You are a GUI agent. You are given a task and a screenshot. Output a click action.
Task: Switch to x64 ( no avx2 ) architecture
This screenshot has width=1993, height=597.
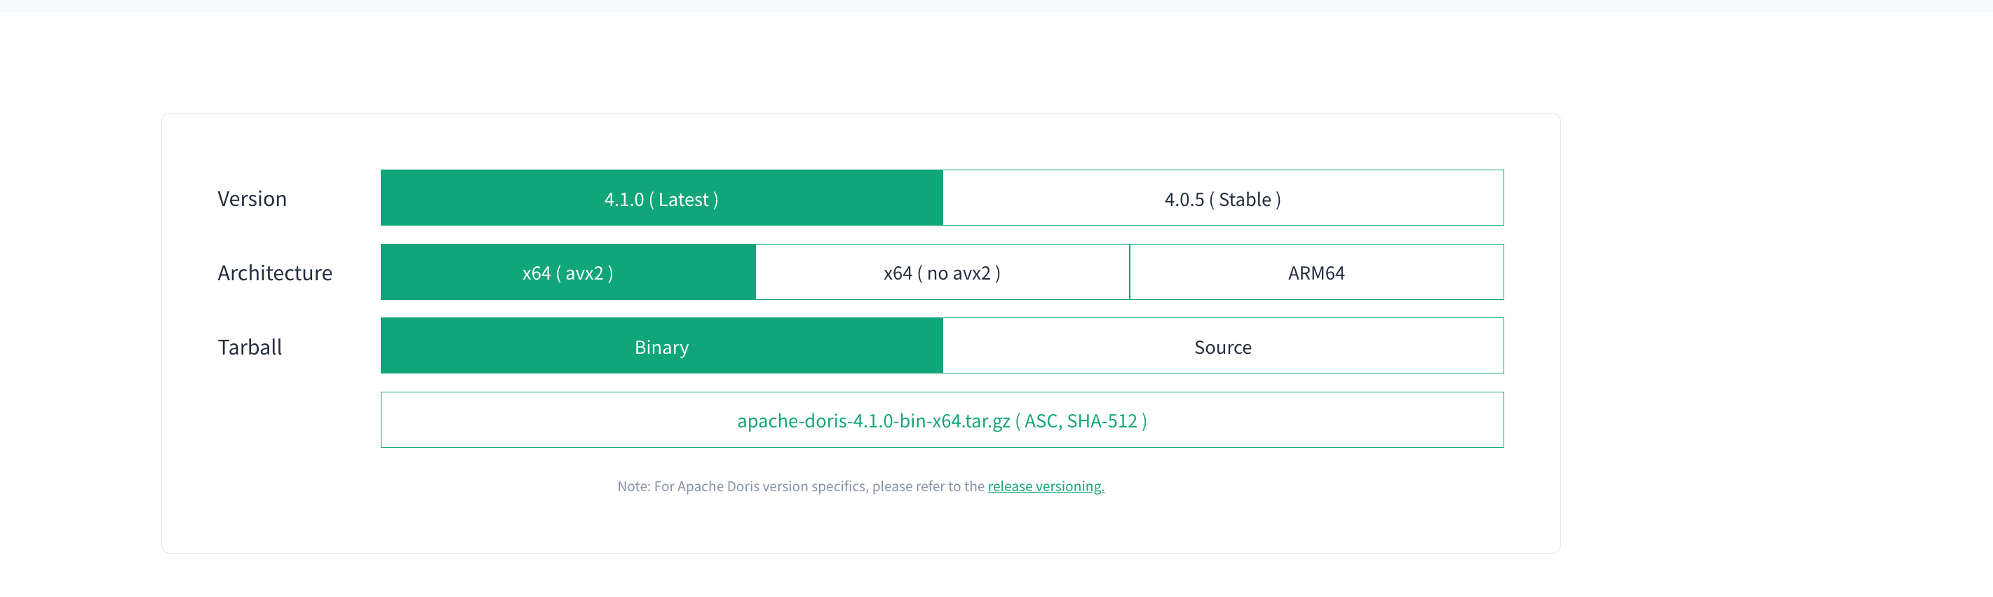coord(943,272)
